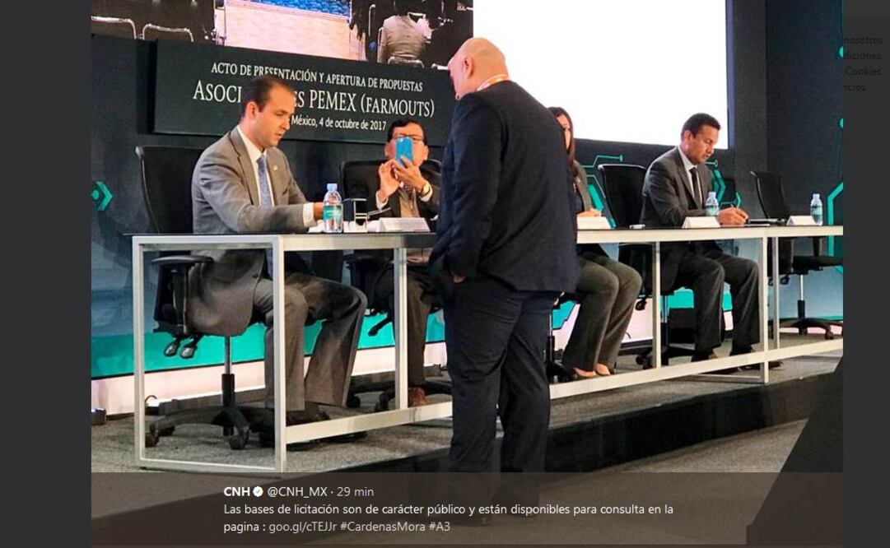
Task: Click the tweet text about bases de licitación
Action: 449,518
